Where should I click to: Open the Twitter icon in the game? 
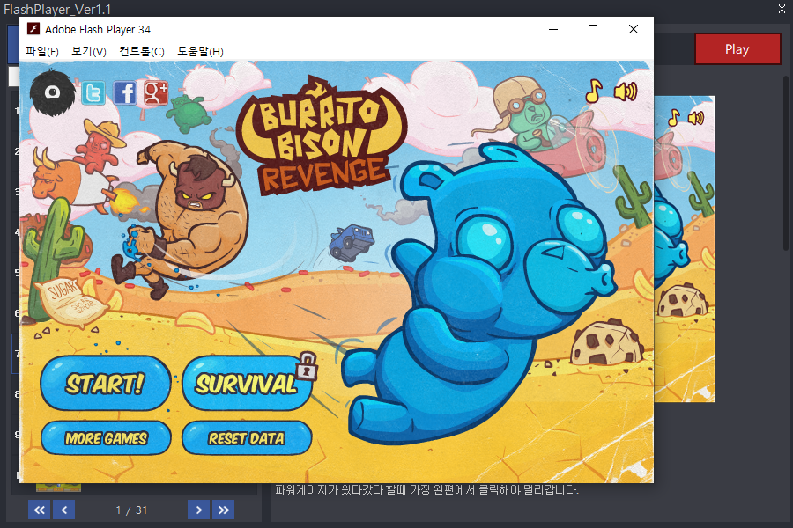coord(93,93)
